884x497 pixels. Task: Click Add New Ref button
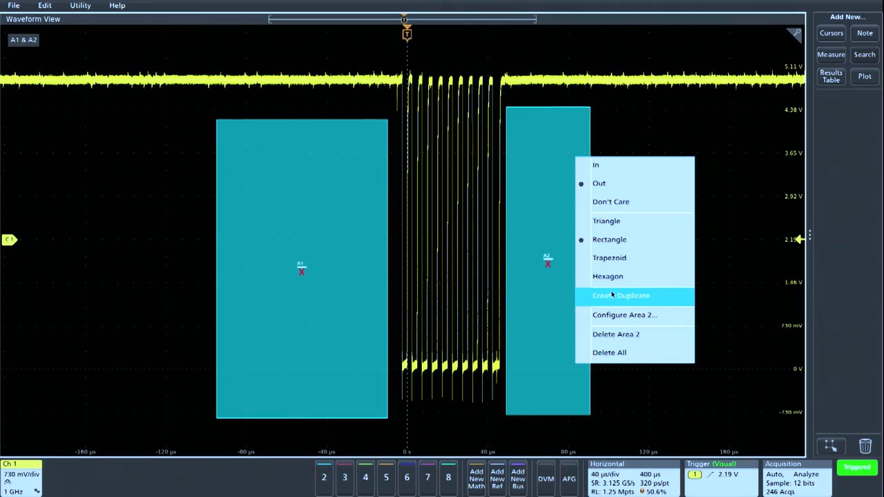coord(497,478)
